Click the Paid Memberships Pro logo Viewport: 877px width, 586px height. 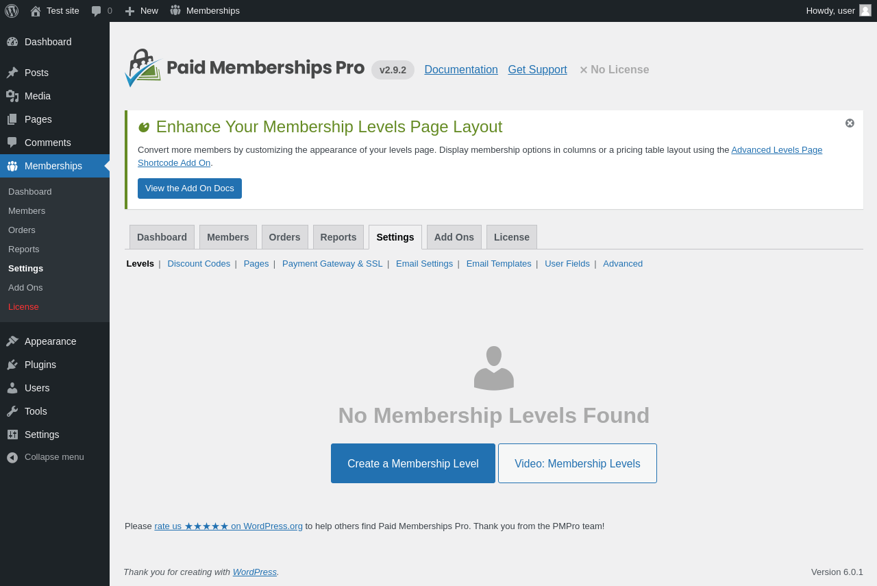(x=245, y=68)
